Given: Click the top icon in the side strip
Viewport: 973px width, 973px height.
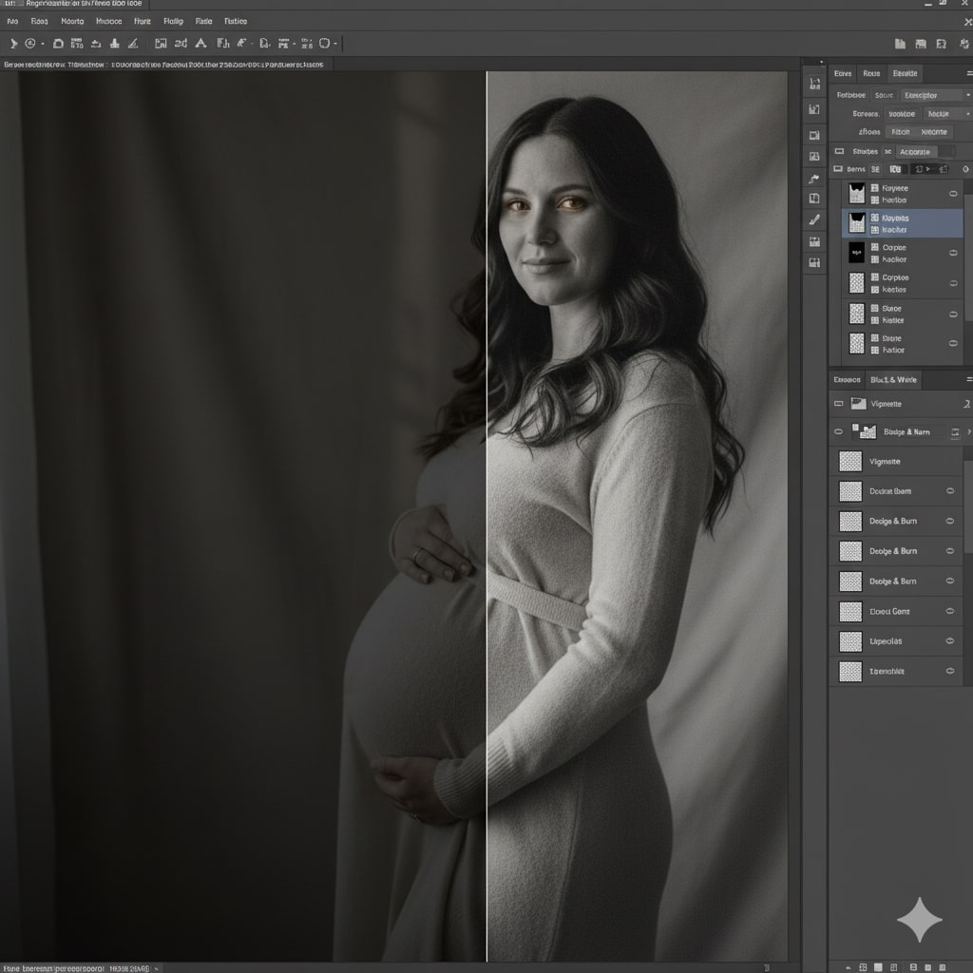Looking at the screenshot, I should (814, 84).
